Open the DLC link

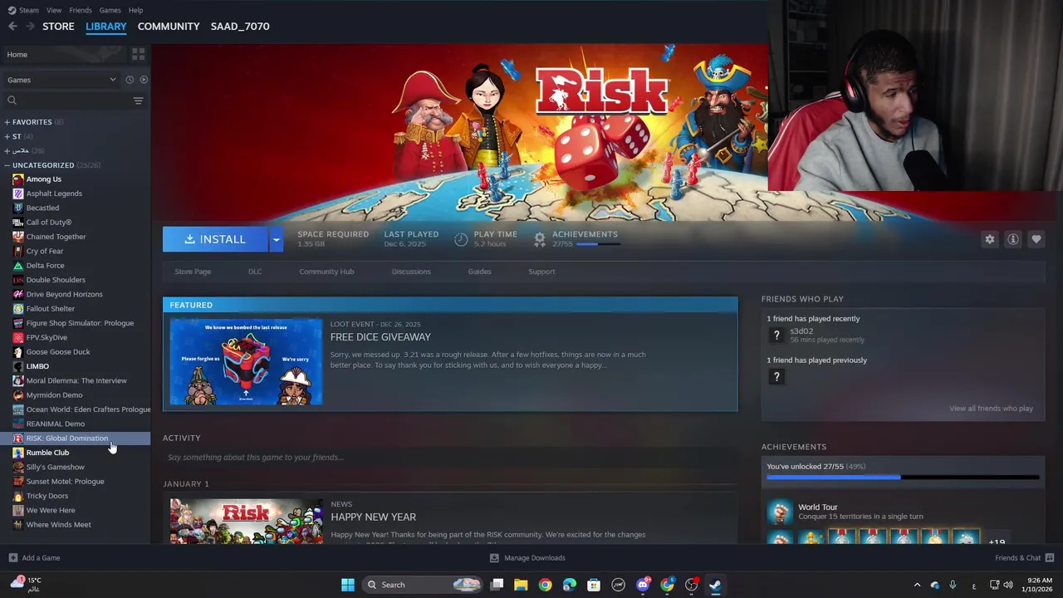[x=255, y=272]
